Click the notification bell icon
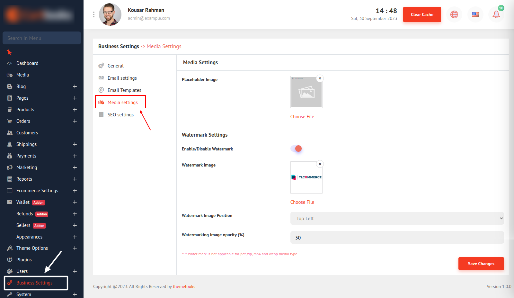The height and width of the screenshot is (298, 514). 496,14
